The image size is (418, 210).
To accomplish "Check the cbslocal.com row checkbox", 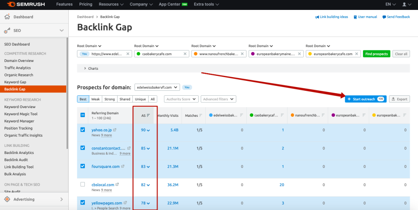I will 83,185.
